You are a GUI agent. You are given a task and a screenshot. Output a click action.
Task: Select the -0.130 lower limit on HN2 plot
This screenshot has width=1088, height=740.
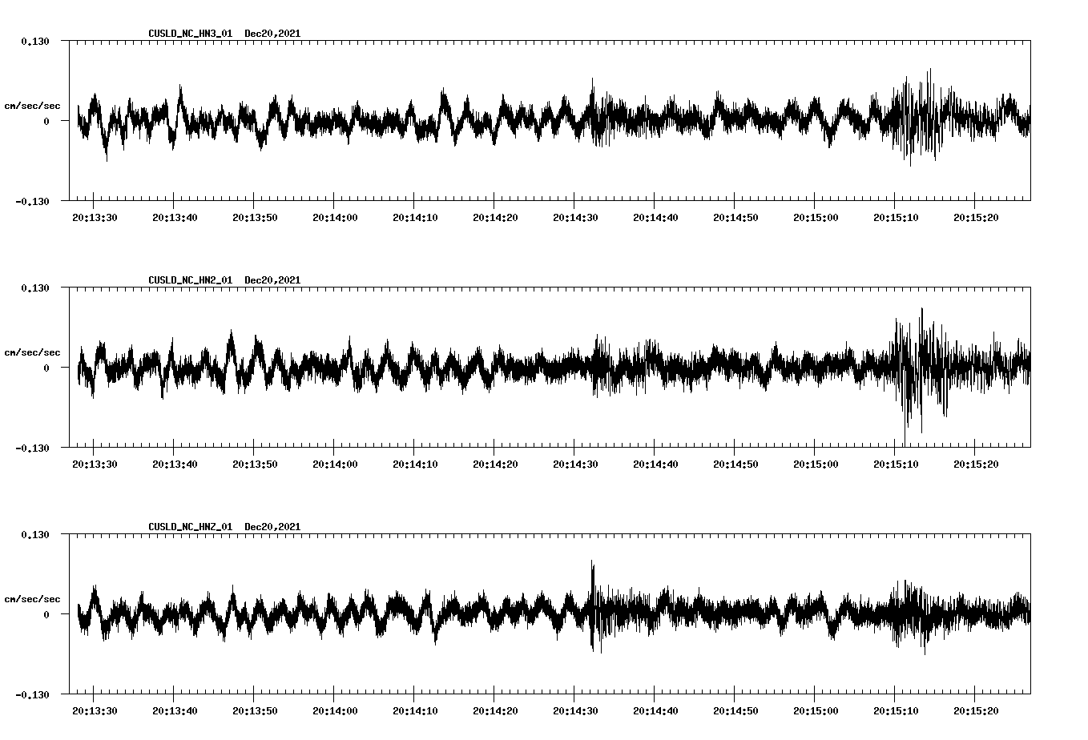point(32,448)
